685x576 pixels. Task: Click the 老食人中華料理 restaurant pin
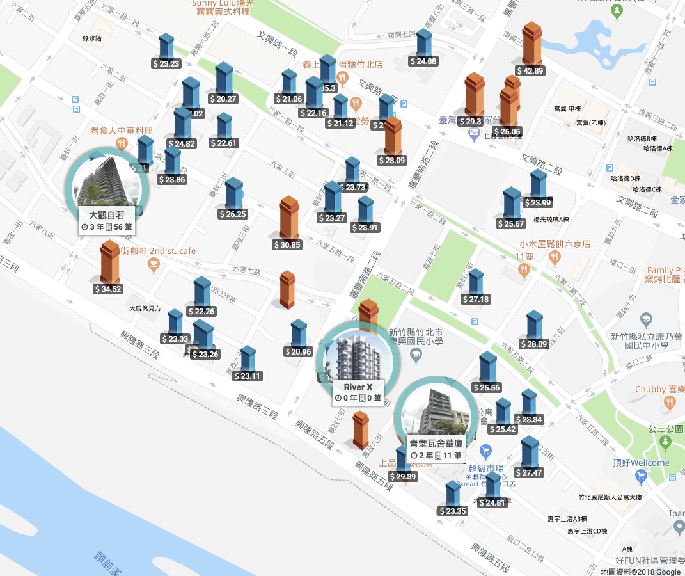(x=122, y=143)
